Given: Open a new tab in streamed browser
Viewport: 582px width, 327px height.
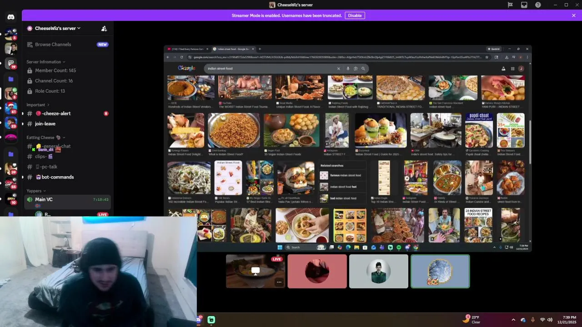Looking at the screenshot, I should tap(260, 49).
